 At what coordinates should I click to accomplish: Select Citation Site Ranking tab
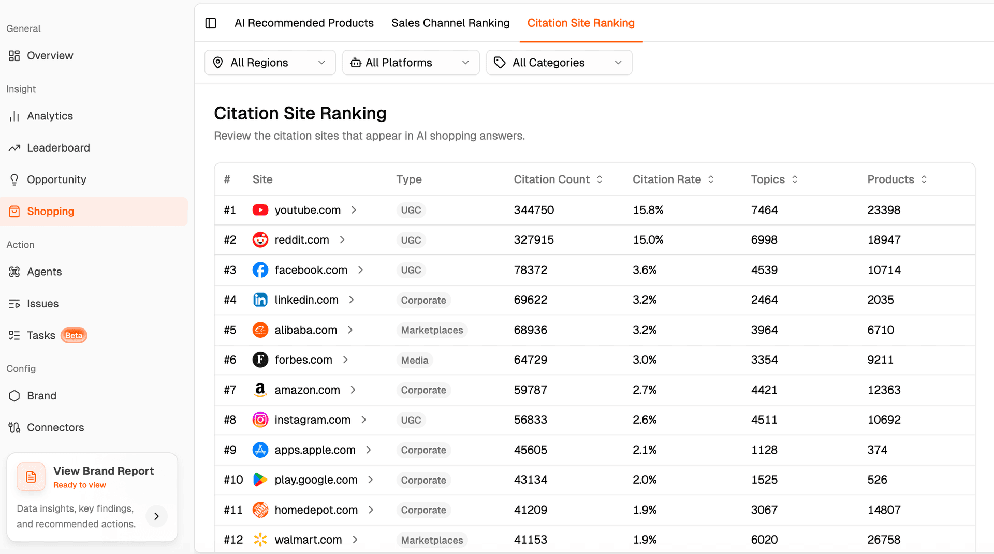[581, 23]
